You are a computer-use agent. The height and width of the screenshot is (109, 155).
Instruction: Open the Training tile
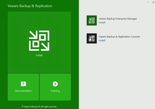point(55,87)
